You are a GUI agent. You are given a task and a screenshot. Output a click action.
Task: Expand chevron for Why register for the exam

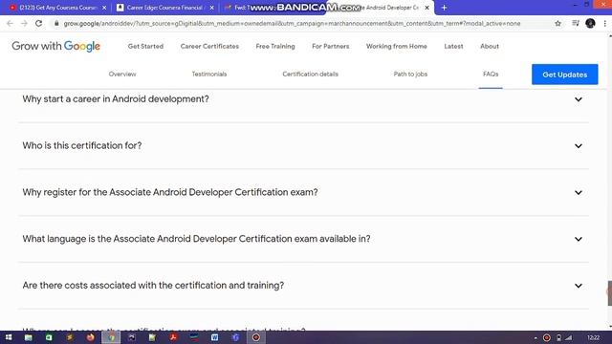tap(579, 192)
